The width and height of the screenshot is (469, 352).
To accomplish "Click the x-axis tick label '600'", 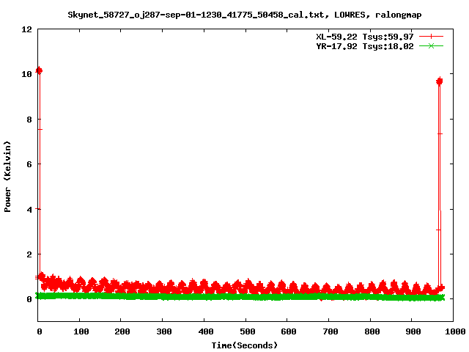I will 289,331.
